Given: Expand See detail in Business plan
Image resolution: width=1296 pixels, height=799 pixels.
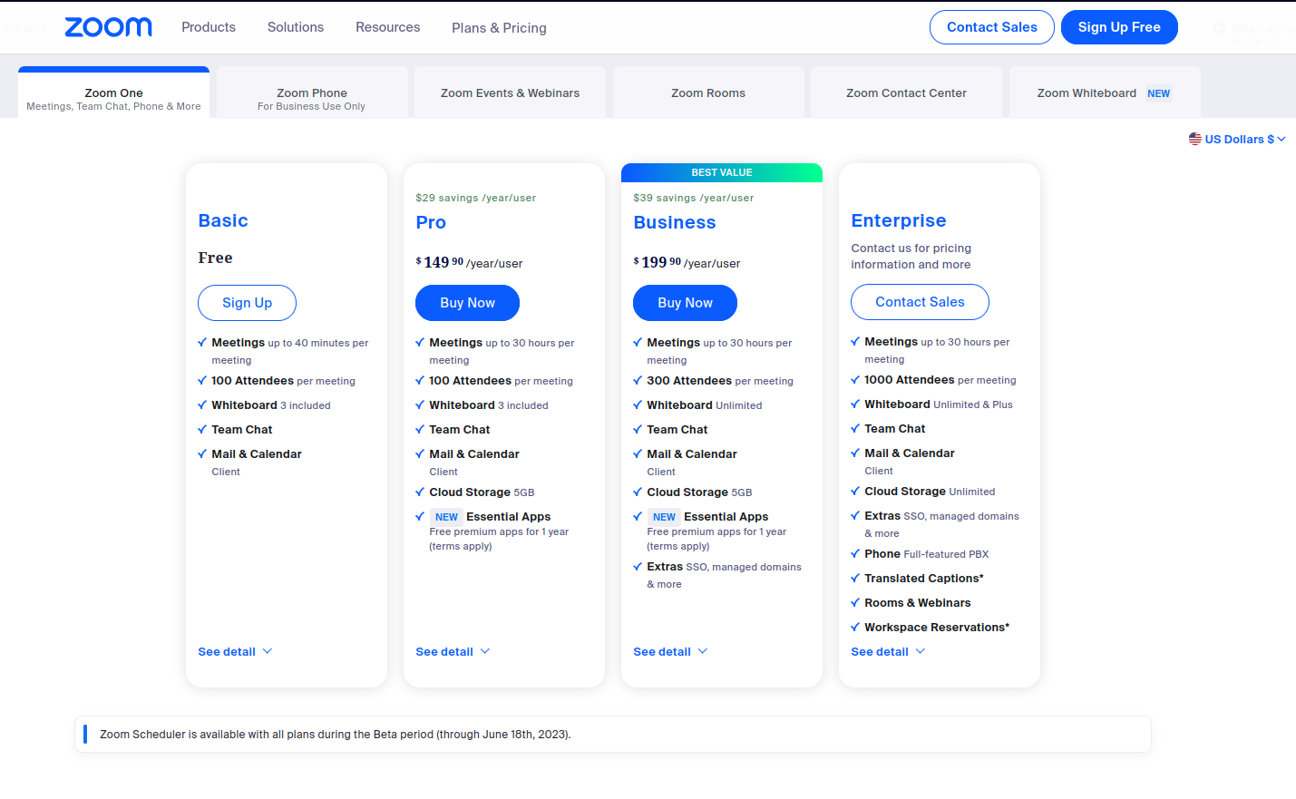Looking at the screenshot, I should point(670,652).
